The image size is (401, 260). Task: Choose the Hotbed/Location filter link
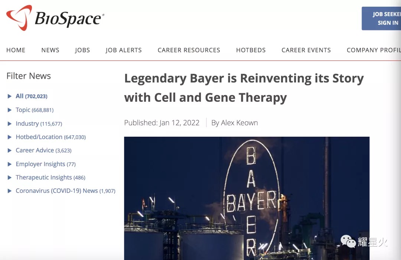tap(50, 137)
